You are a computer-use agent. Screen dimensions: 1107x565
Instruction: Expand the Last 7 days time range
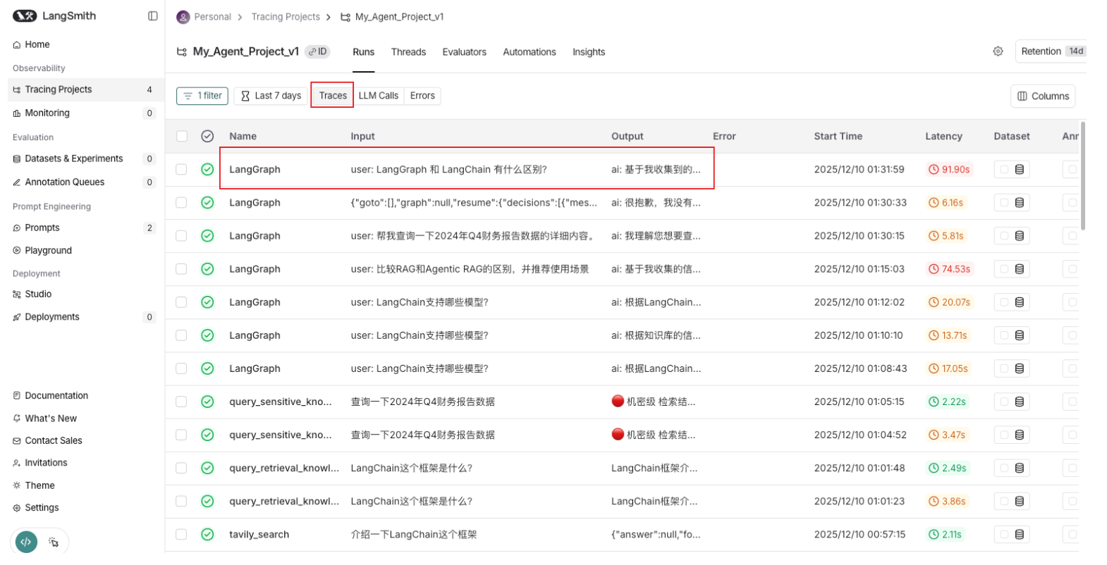(271, 96)
